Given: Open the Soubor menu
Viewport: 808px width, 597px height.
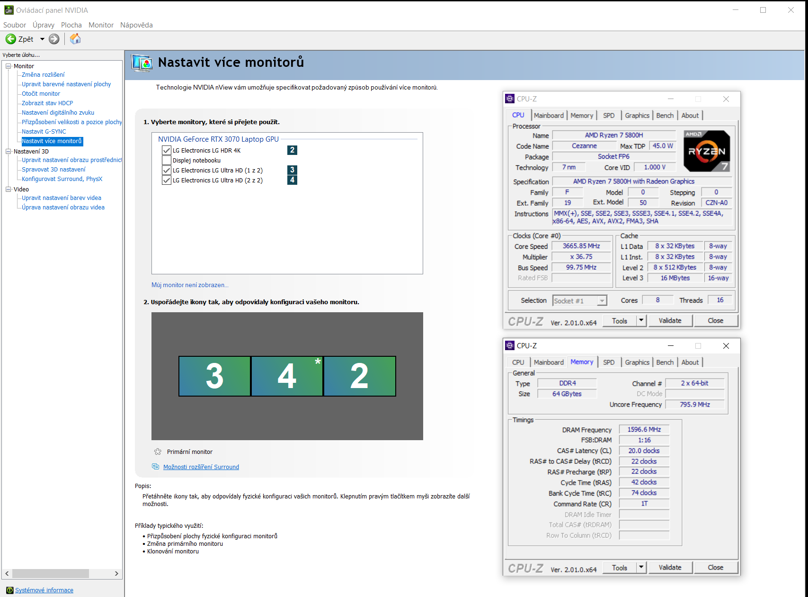Looking at the screenshot, I should point(15,25).
